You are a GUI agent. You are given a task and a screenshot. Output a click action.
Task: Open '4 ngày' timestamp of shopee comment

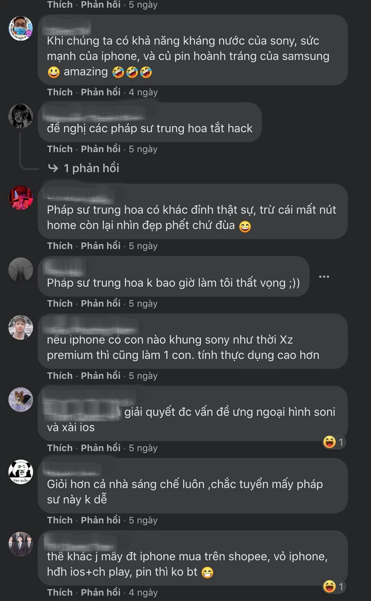click(143, 592)
